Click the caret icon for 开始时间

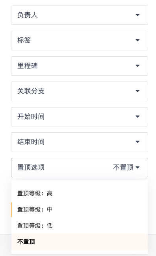tap(137, 117)
